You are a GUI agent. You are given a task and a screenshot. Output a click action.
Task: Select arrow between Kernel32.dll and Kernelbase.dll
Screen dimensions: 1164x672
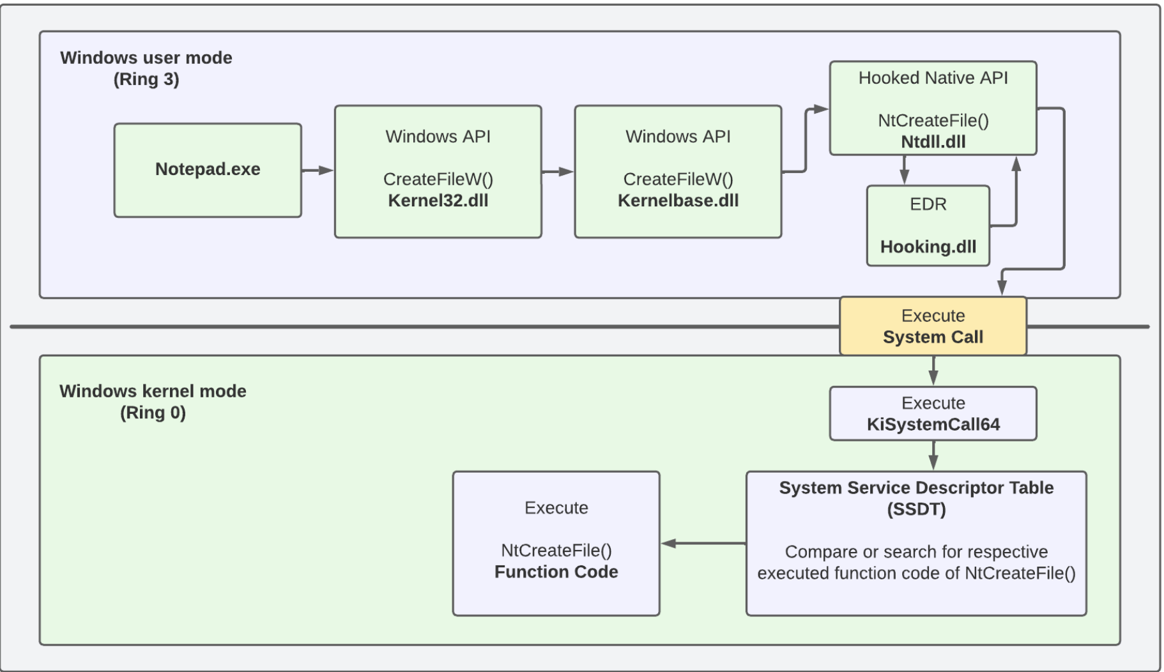point(558,171)
